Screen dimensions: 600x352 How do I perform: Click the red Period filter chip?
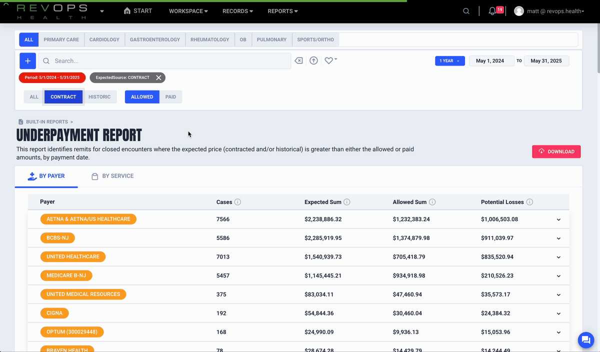(x=52, y=77)
